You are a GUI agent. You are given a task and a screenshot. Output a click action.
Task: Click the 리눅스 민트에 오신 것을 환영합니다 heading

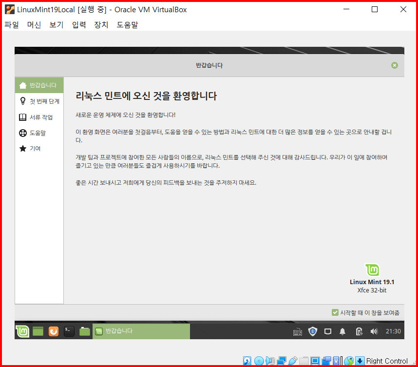click(146, 96)
